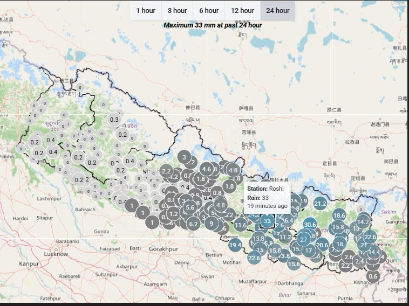This screenshot has width=409, height=306.
Task: Select the station marker labeled 3
Action: tap(184, 157)
